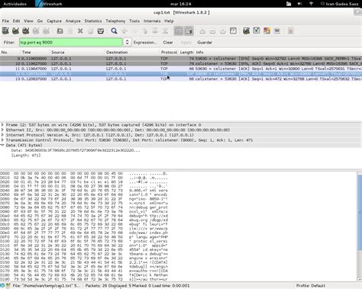Open the Internals menu

pyautogui.click(x=152, y=21)
